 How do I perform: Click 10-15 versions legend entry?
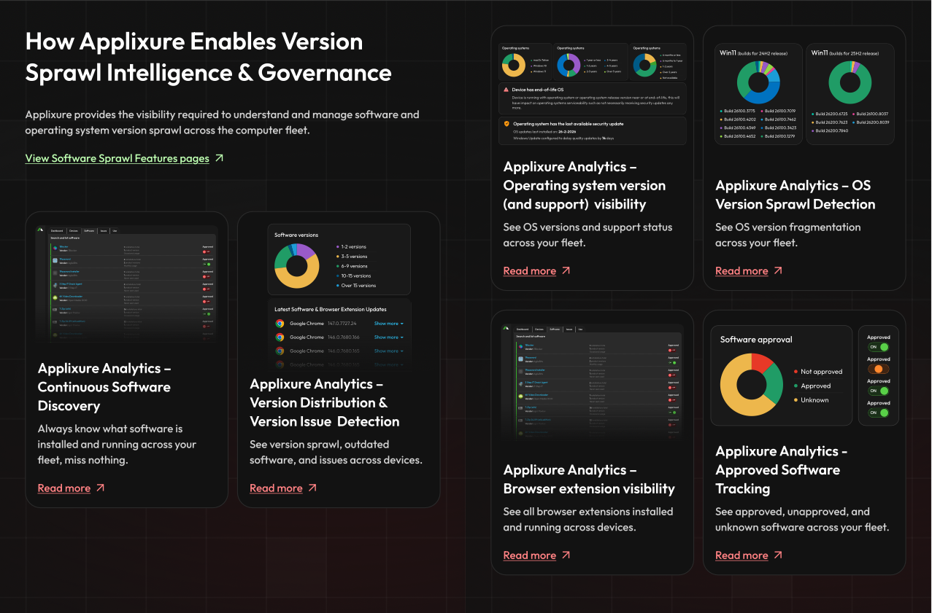[353, 276]
